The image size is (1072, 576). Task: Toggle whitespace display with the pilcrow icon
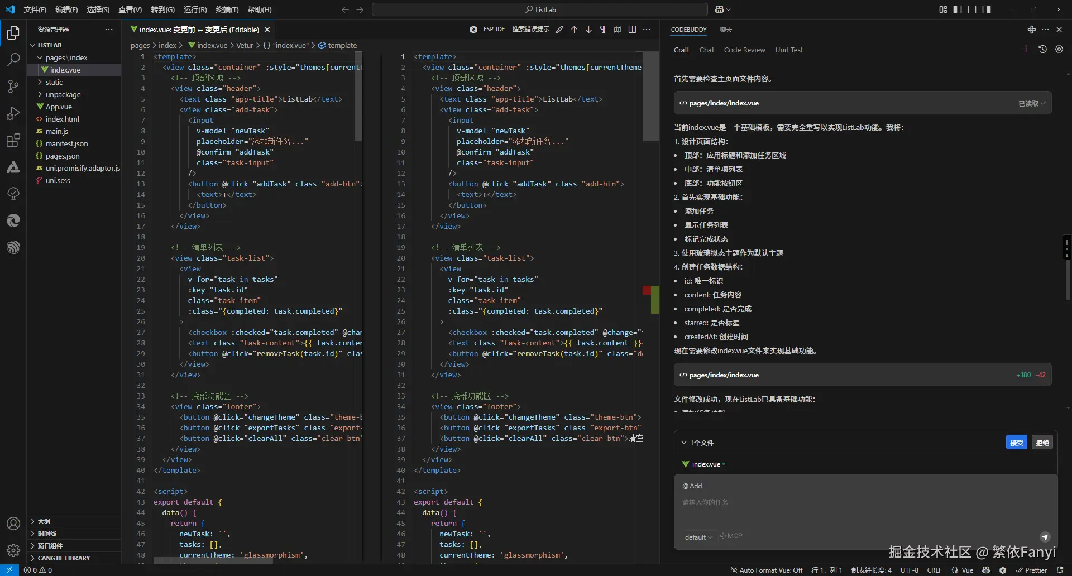click(603, 30)
